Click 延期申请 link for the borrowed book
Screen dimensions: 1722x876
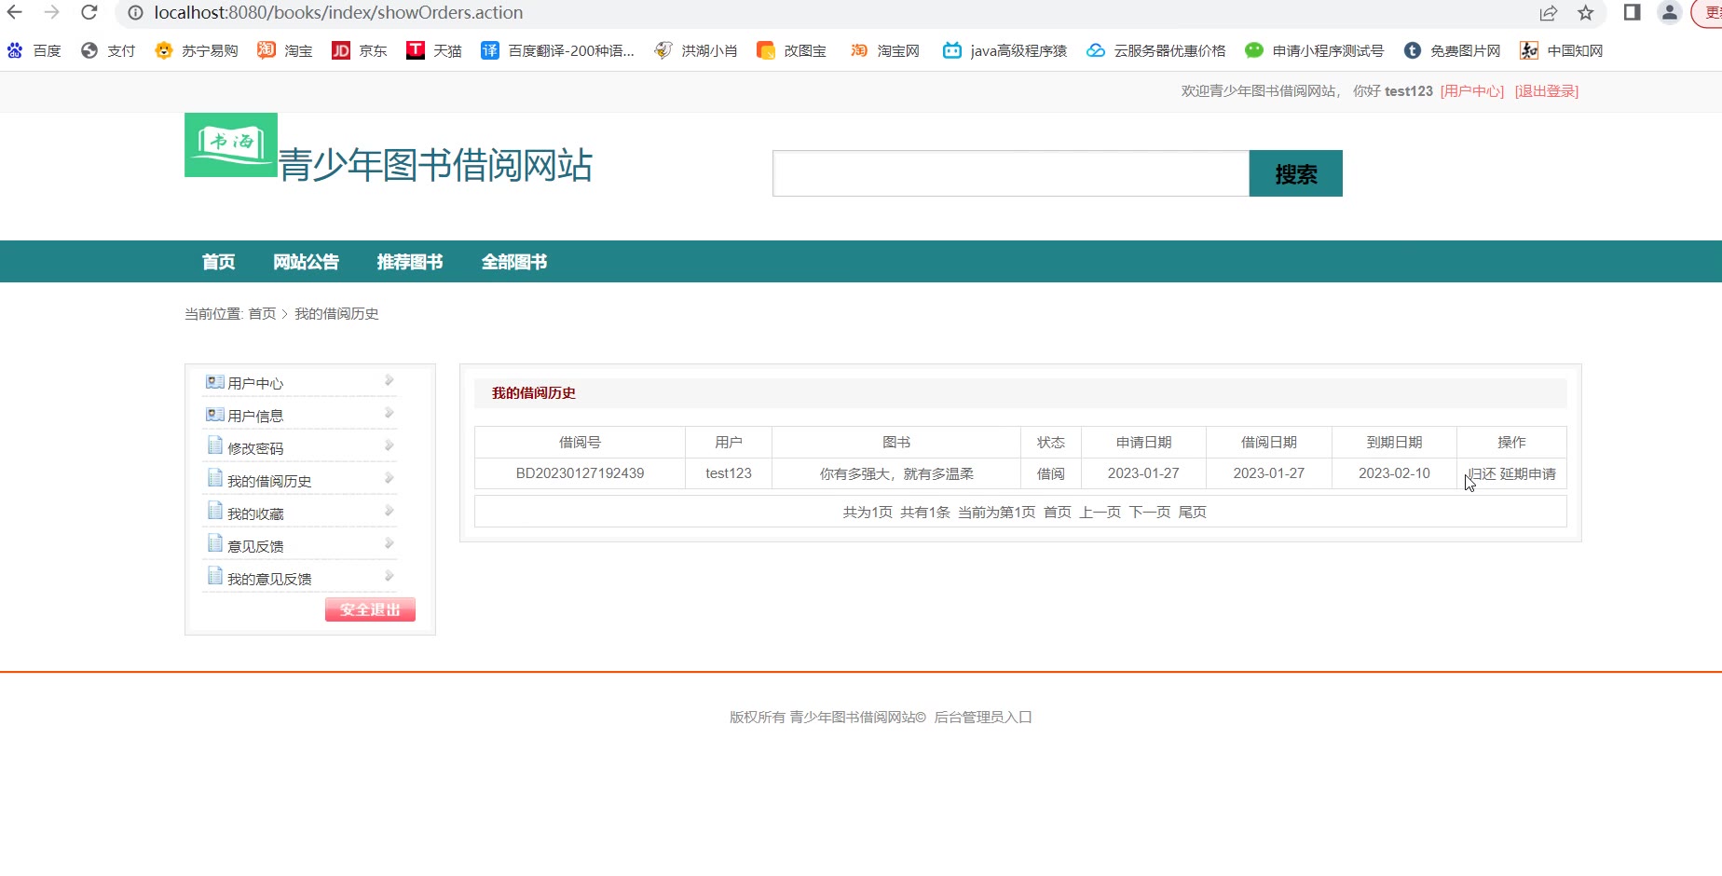coord(1528,473)
